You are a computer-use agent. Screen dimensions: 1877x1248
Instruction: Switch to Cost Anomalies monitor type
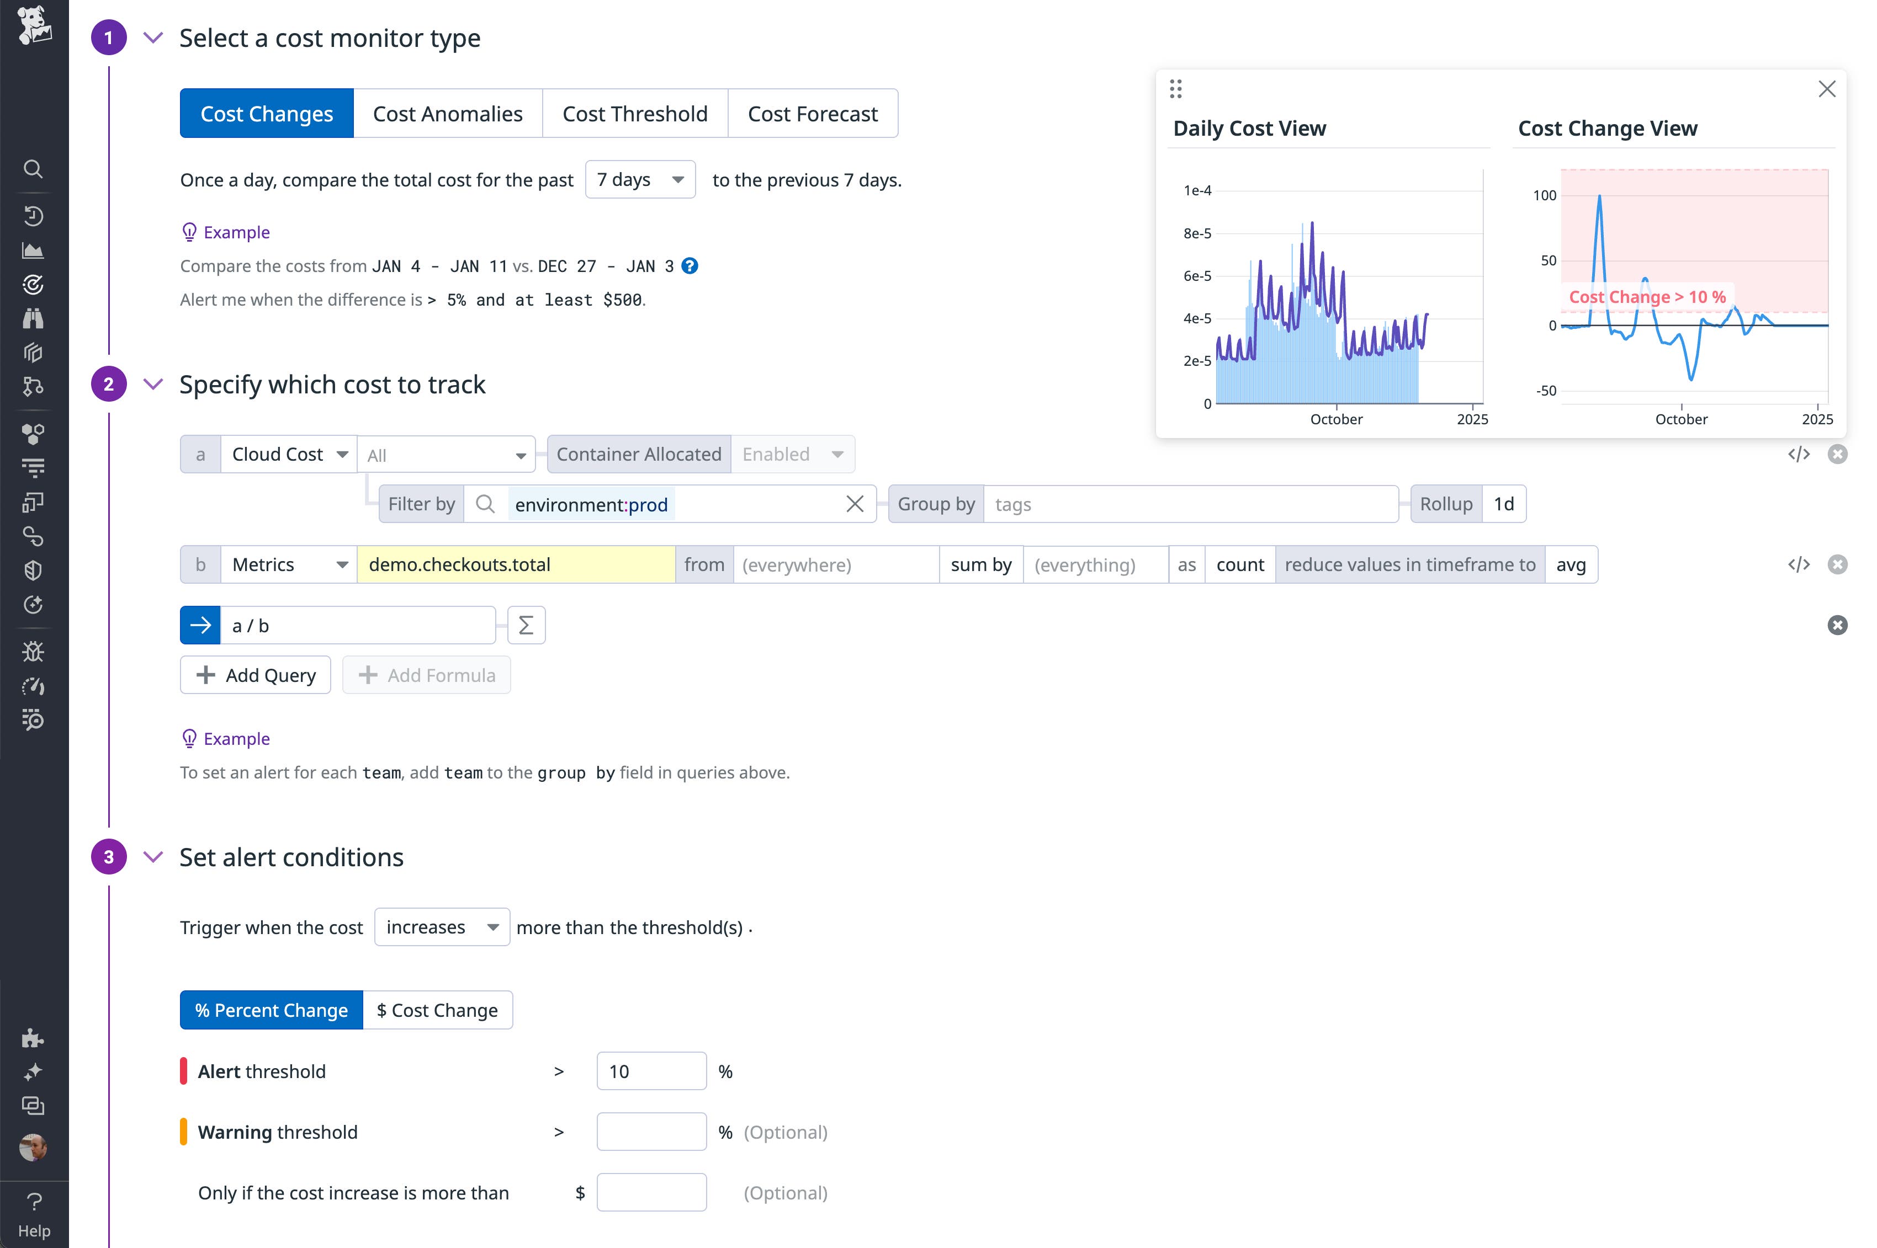(x=448, y=114)
